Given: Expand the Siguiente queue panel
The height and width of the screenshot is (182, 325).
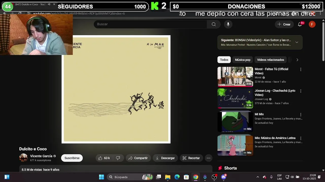Looking at the screenshot, I should (x=297, y=42).
